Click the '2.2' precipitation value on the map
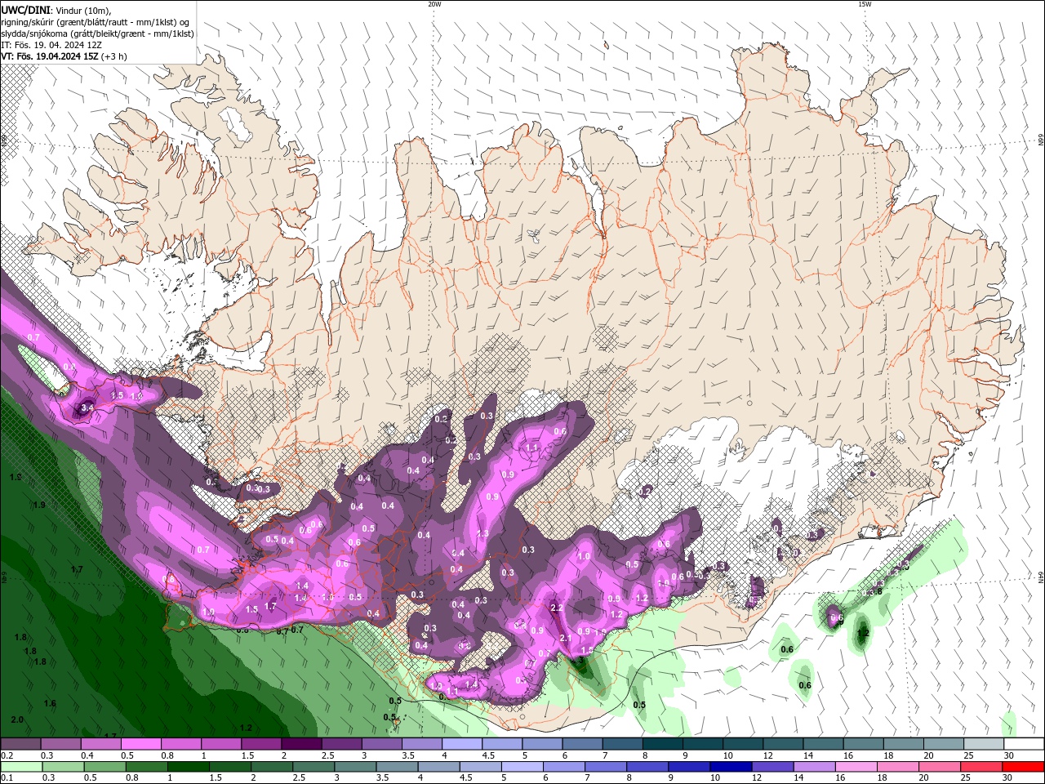This screenshot has height=784, width=1045. 558,608
